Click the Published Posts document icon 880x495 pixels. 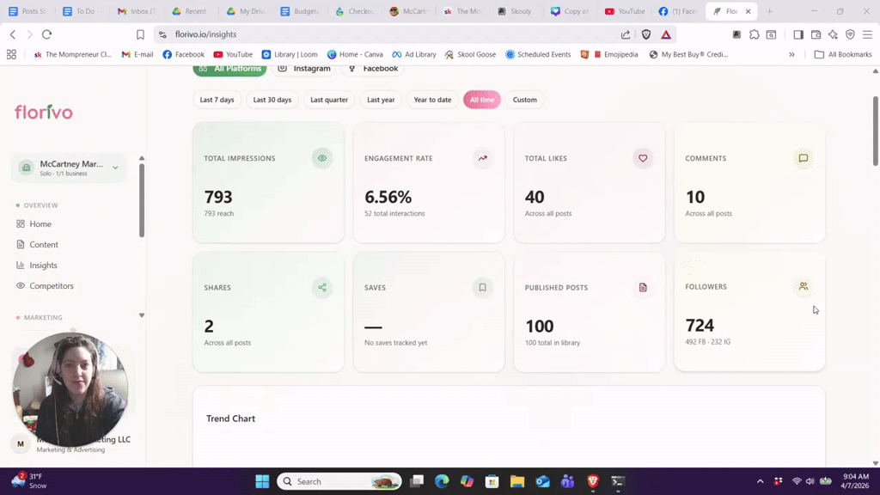643,287
